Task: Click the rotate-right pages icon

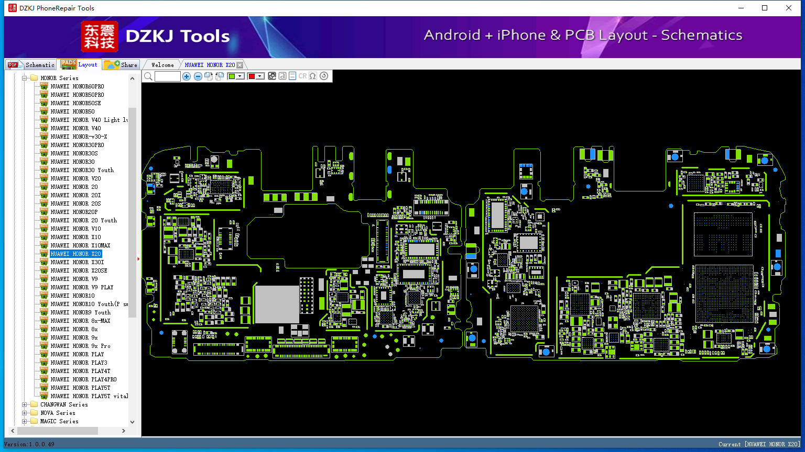Action: (209, 76)
